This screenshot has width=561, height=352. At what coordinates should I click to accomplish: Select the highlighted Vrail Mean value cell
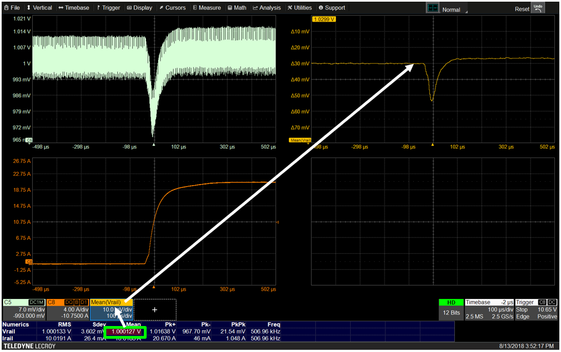[x=126, y=332]
